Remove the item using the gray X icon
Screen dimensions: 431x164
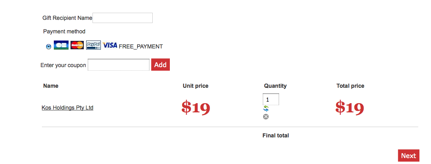click(266, 116)
